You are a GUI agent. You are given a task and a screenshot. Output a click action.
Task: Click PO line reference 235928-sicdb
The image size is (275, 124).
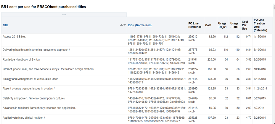[193, 120]
